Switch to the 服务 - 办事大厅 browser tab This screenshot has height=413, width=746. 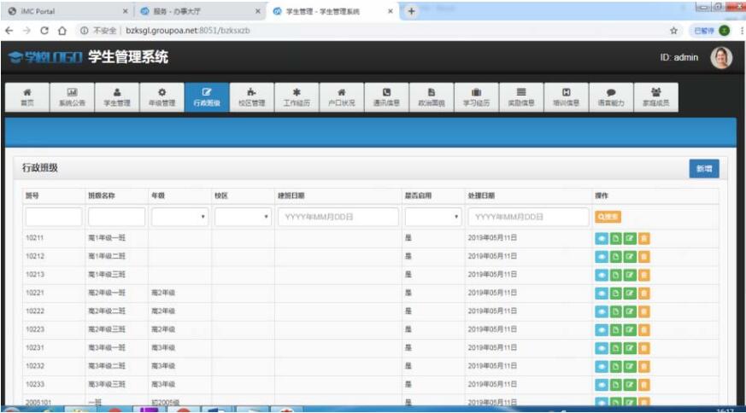click(x=197, y=11)
